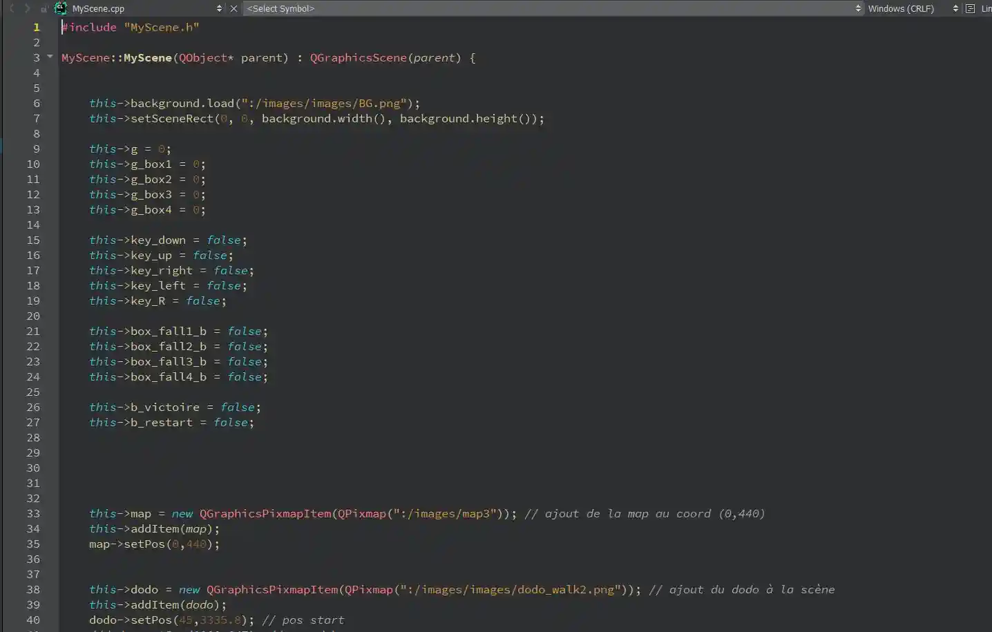Click the QGraphicsScene base class name

click(x=358, y=57)
